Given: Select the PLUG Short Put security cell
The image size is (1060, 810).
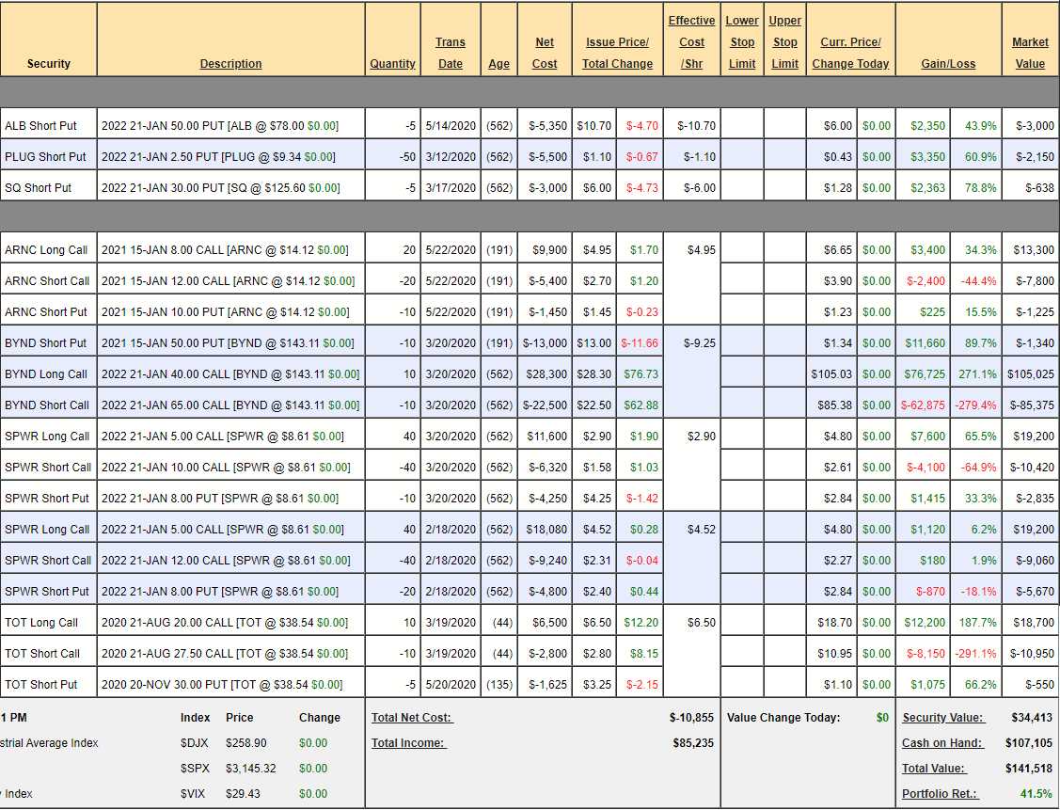Looking at the screenshot, I should [45, 156].
